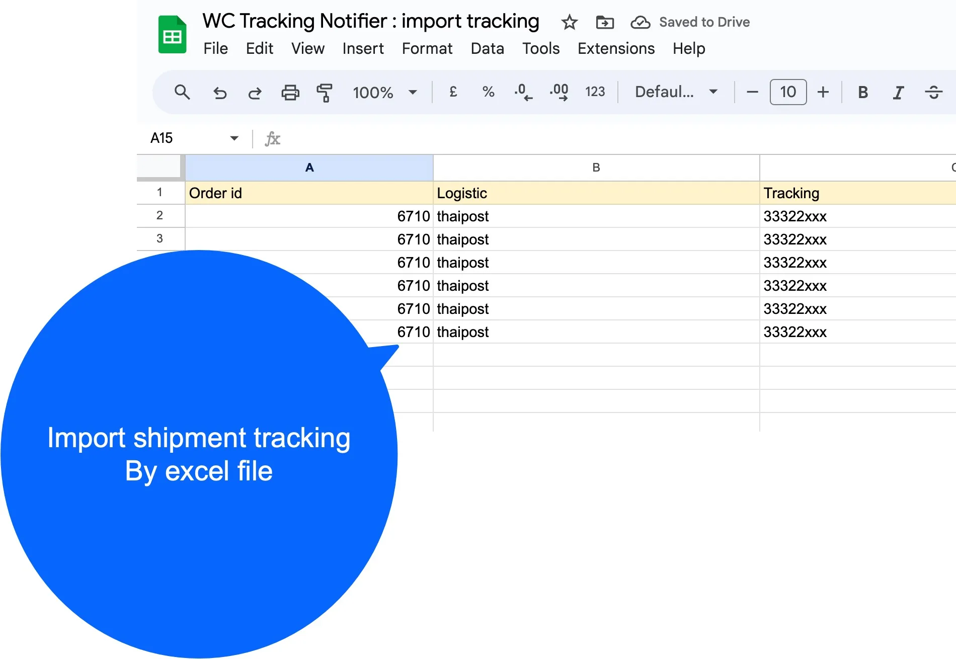Select the paint format roller tool

click(325, 93)
